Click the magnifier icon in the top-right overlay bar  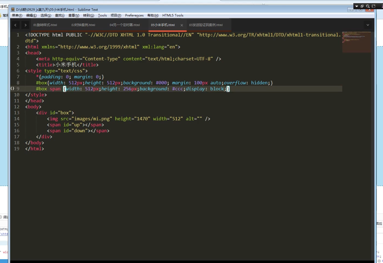[368, 6]
